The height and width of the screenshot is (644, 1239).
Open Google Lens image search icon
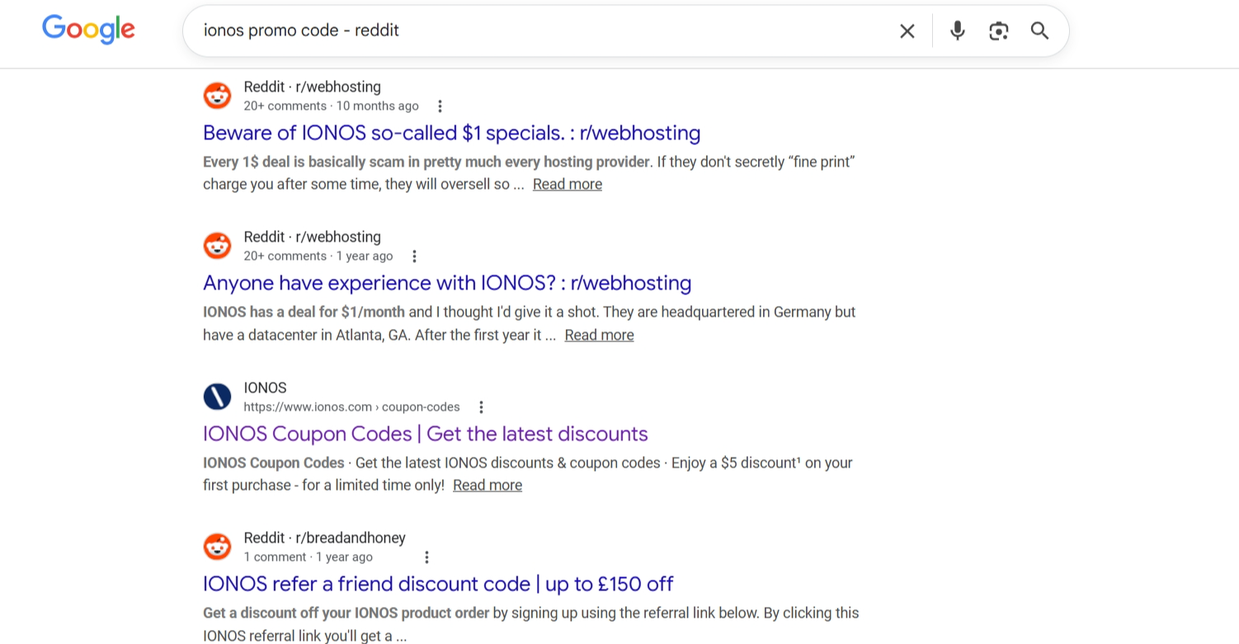998,31
